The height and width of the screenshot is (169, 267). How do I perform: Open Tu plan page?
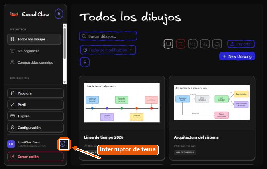(x=36, y=116)
